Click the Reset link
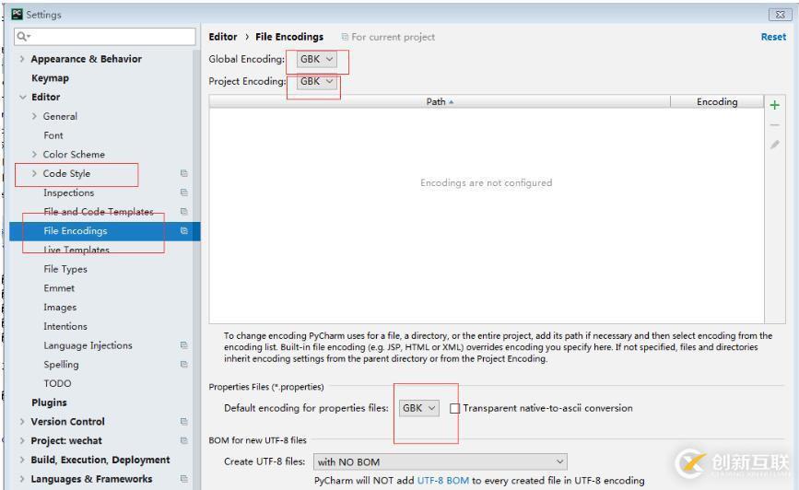The height and width of the screenshot is (490, 799). tap(772, 37)
